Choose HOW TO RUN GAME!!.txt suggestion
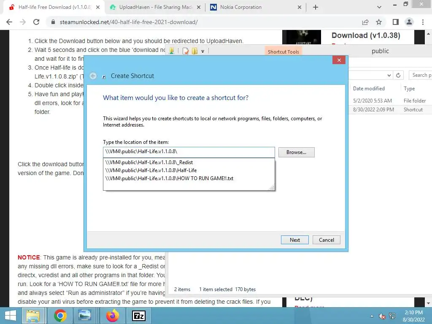 pos(189,178)
